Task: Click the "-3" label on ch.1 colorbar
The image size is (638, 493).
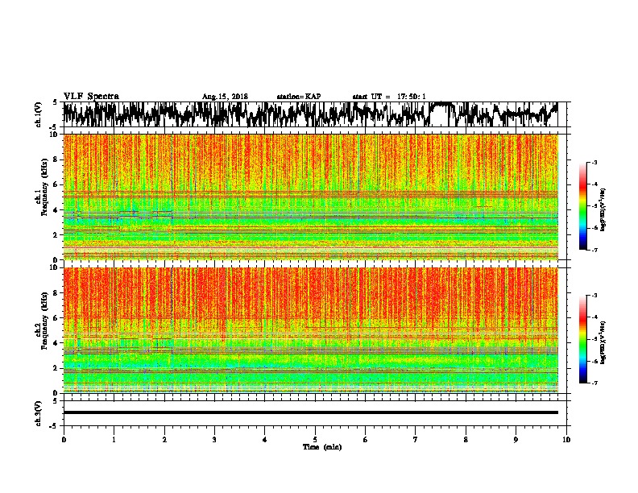Action: coord(594,162)
